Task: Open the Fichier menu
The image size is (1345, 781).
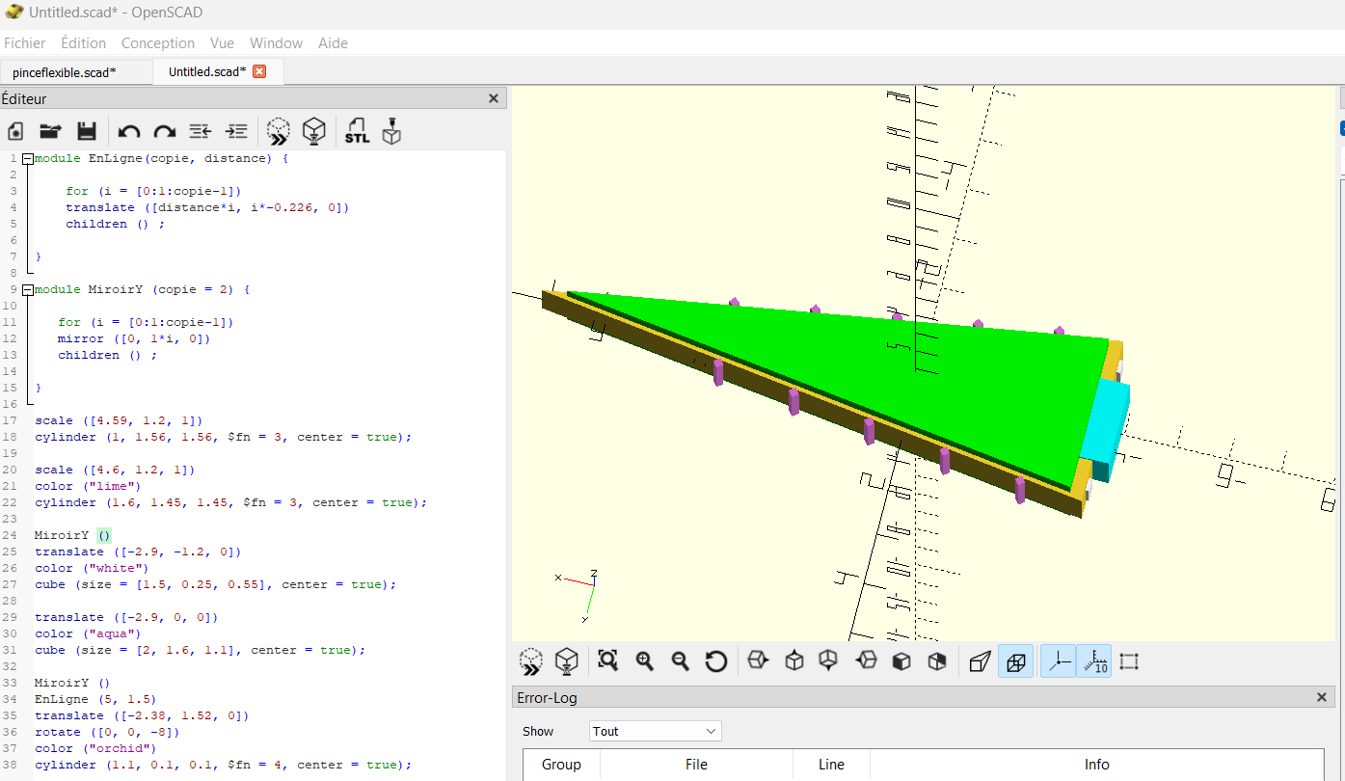Action: click(x=24, y=43)
